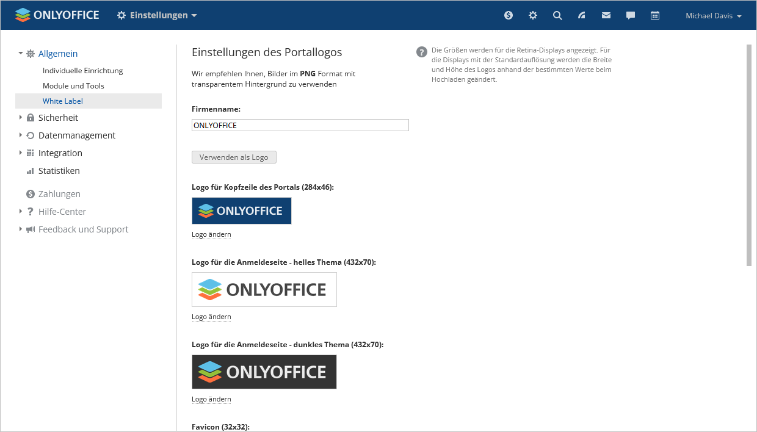Open the Sicherheit settings section

coord(58,118)
